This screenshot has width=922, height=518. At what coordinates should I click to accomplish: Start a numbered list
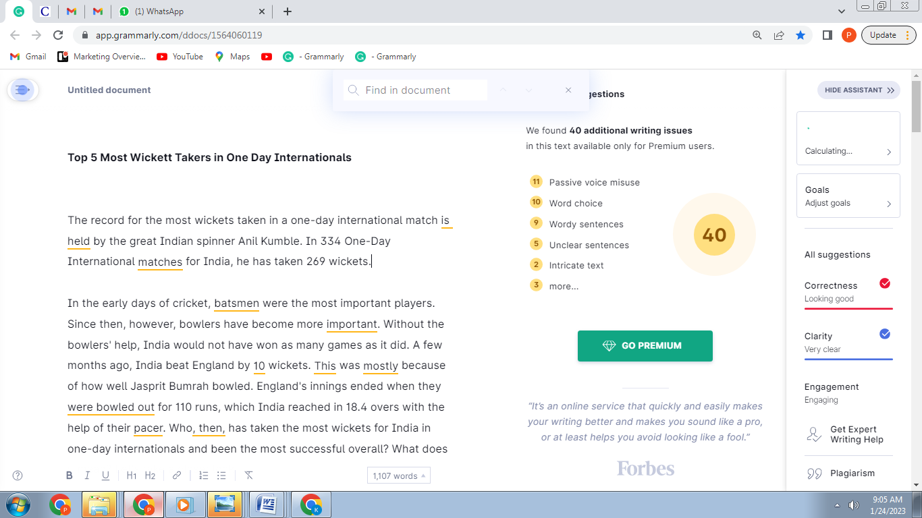[203, 476]
